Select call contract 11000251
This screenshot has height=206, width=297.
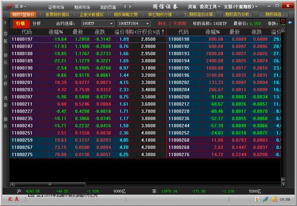[x=22, y=133]
